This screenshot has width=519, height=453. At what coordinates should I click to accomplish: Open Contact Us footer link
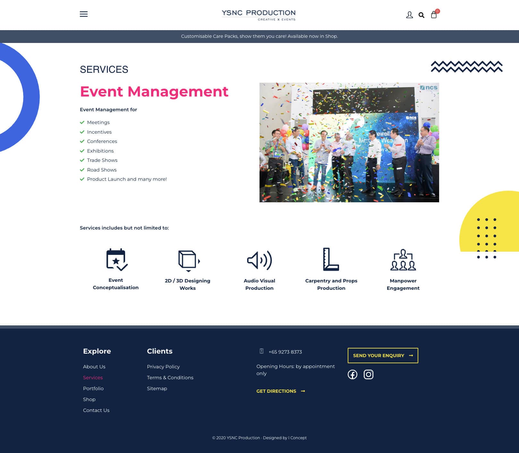(96, 410)
